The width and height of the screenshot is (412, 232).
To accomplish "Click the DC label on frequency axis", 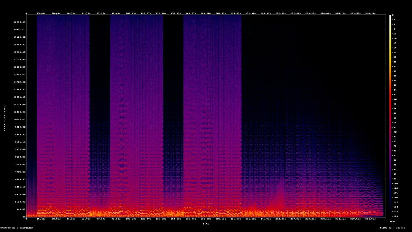I will (24, 217).
